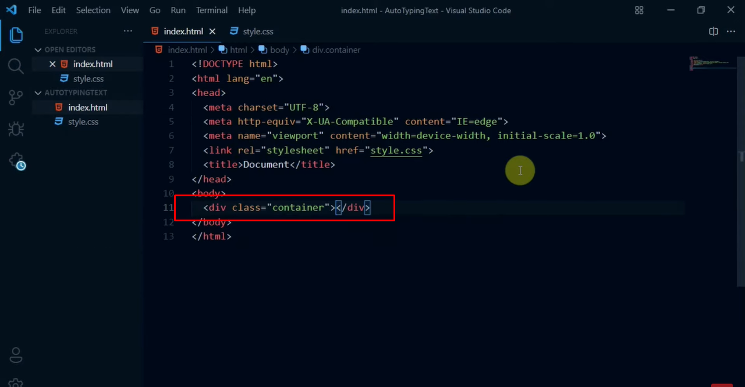
Task: Click the DOCTYPE html declaration line
Action: coord(235,64)
